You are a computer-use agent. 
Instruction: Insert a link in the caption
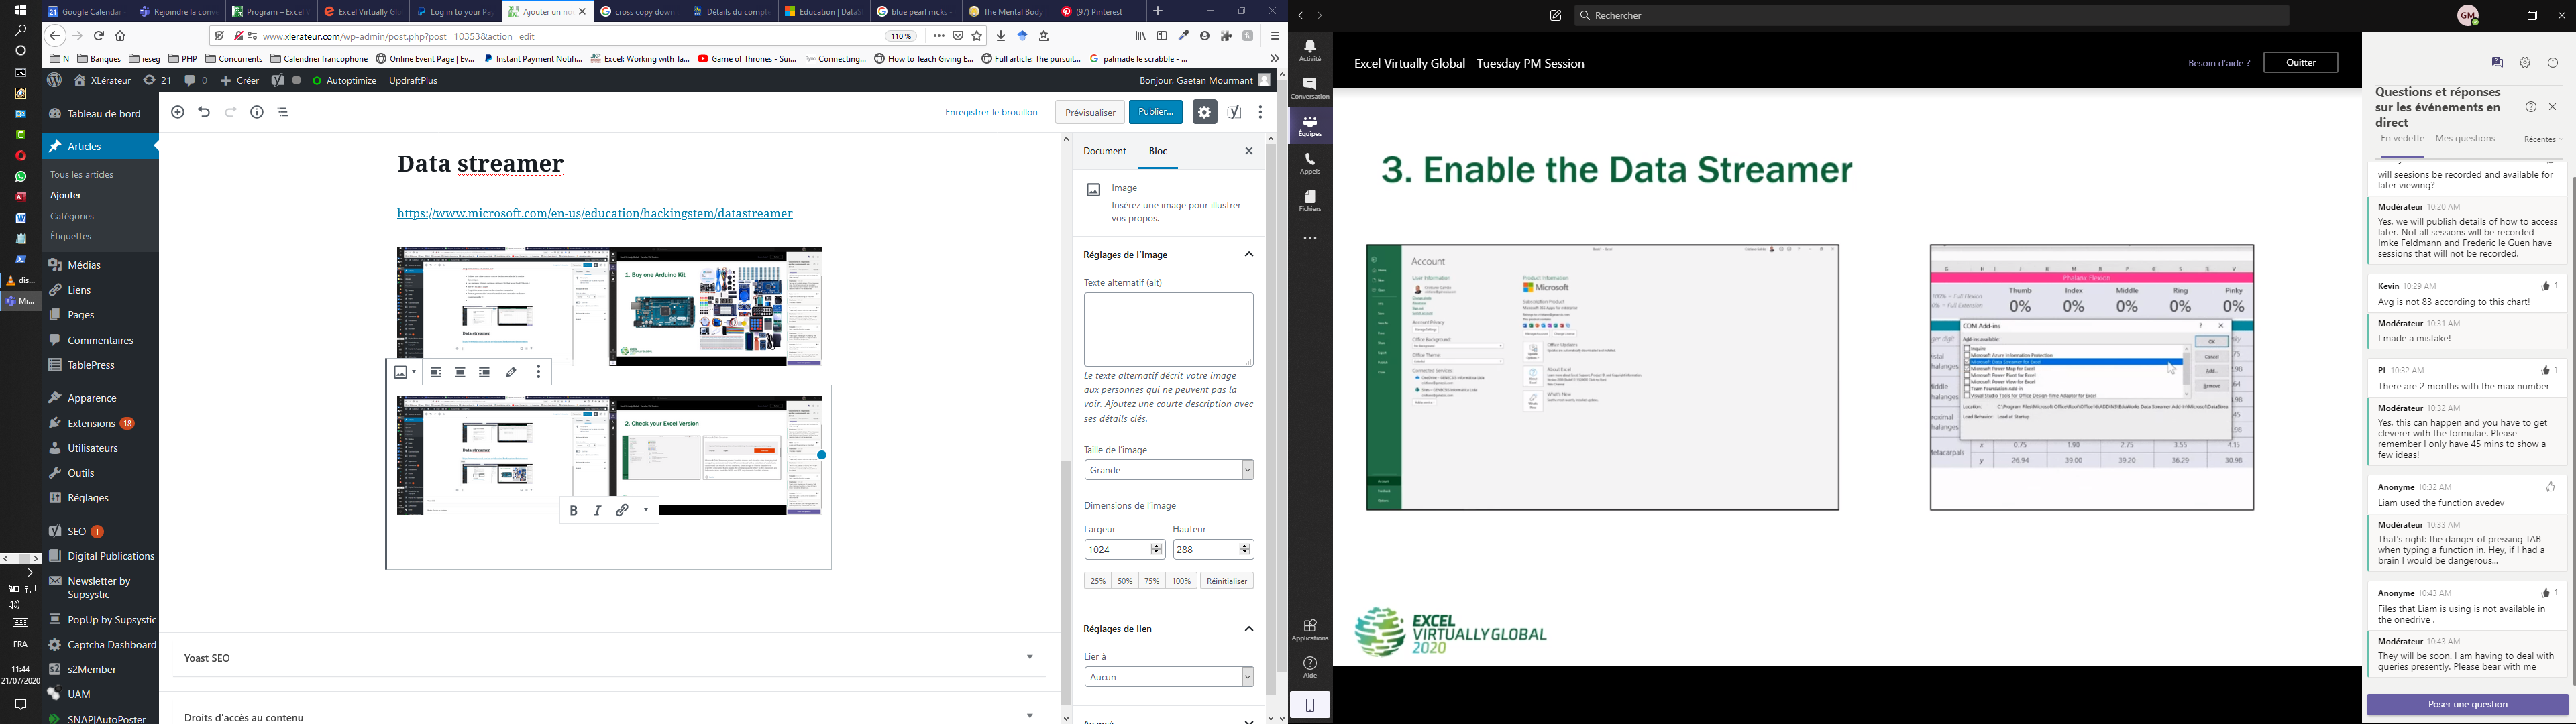(623, 510)
